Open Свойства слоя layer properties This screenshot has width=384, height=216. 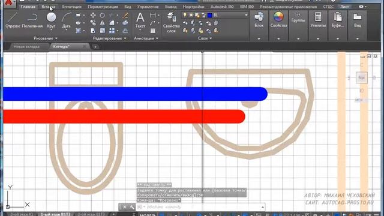tap(171, 23)
